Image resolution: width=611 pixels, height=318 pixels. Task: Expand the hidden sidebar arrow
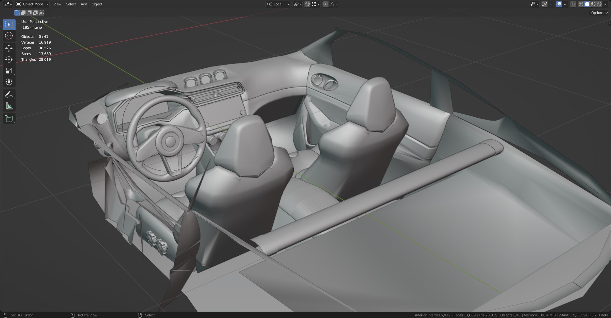tap(609, 23)
